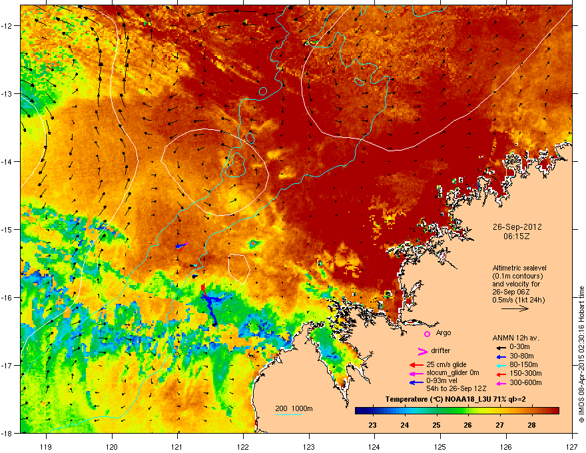The height and width of the screenshot is (453, 586).
Task: Click the cyan 200 1000m isobath line sample
Action: pos(289,414)
